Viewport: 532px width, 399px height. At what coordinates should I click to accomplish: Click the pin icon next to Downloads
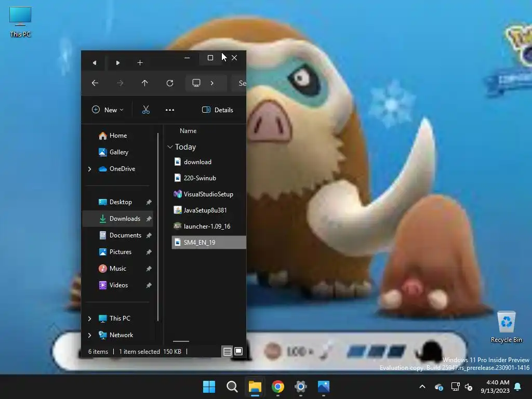149,219
